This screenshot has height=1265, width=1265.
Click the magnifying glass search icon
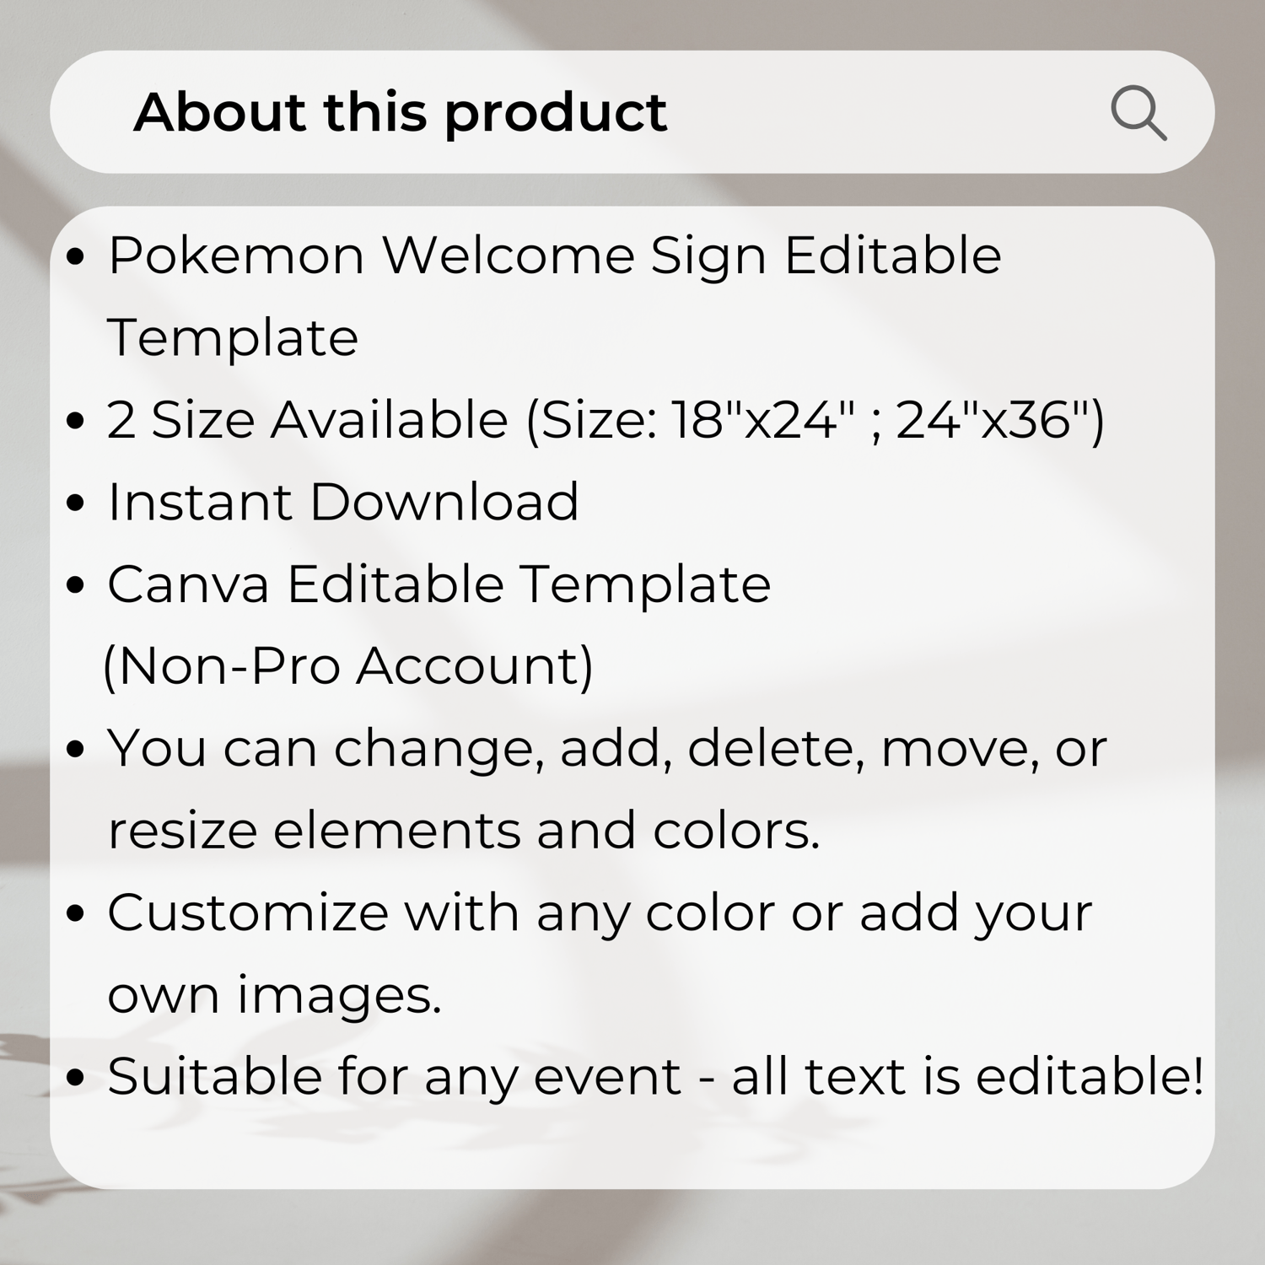tap(1138, 112)
